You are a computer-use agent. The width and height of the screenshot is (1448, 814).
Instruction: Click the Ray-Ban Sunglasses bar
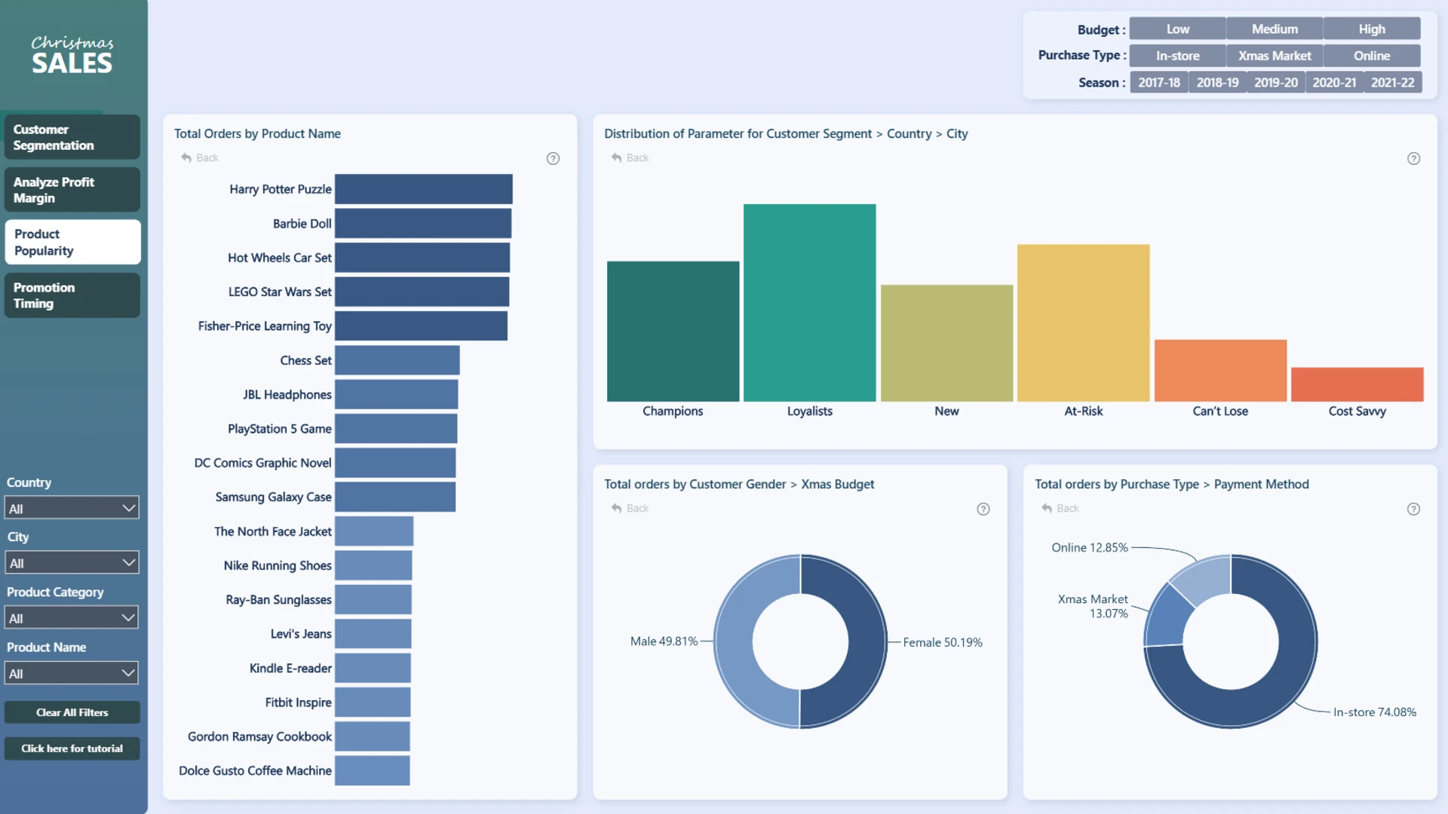coord(373,600)
